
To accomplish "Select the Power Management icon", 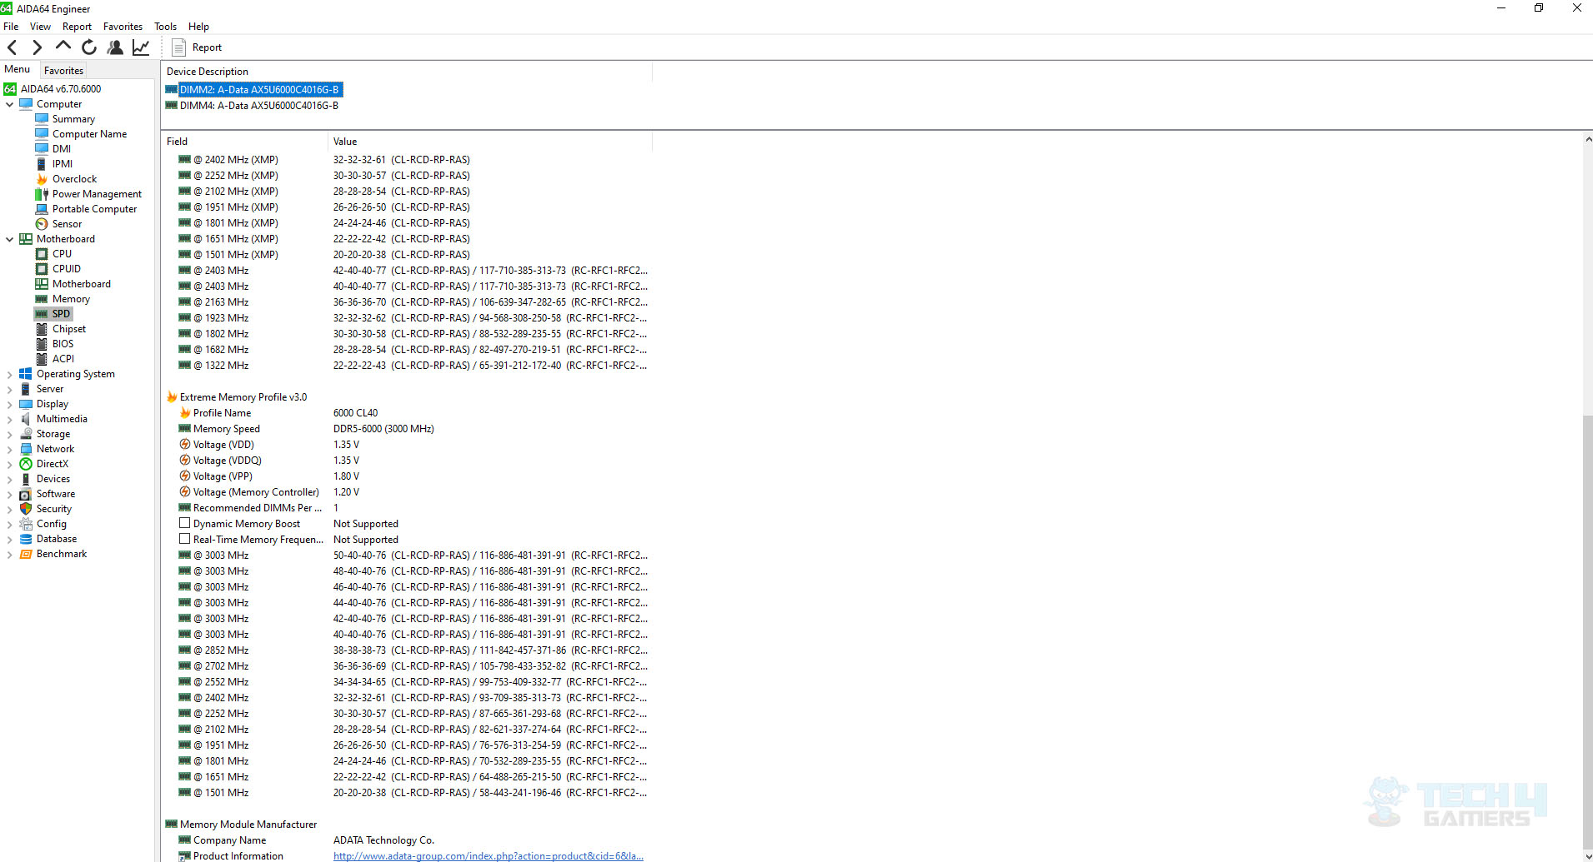I will [x=42, y=194].
